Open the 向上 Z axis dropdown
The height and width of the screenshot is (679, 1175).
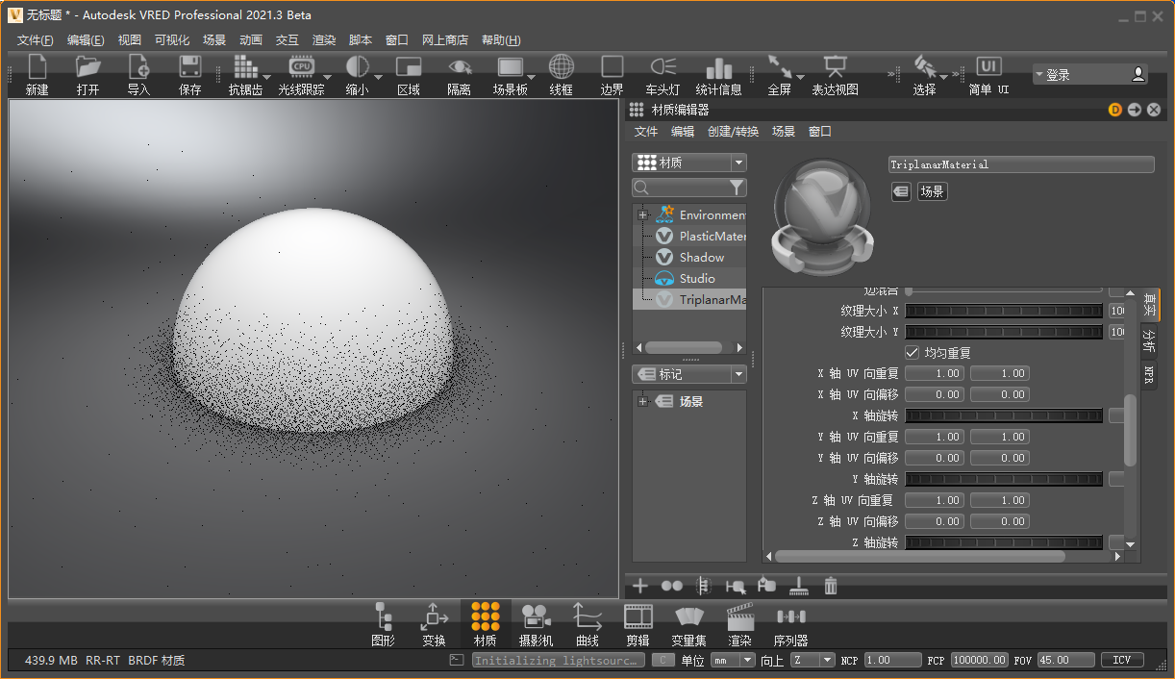[x=812, y=660]
